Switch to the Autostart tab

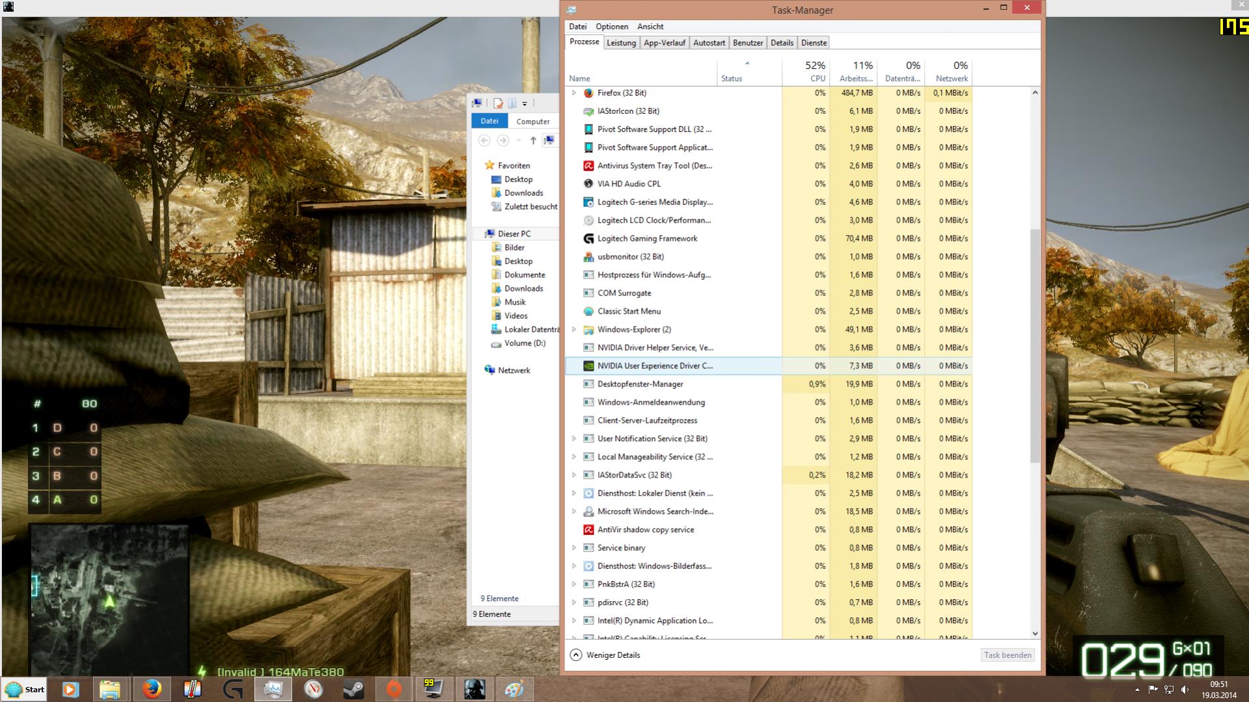coord(709,43)
